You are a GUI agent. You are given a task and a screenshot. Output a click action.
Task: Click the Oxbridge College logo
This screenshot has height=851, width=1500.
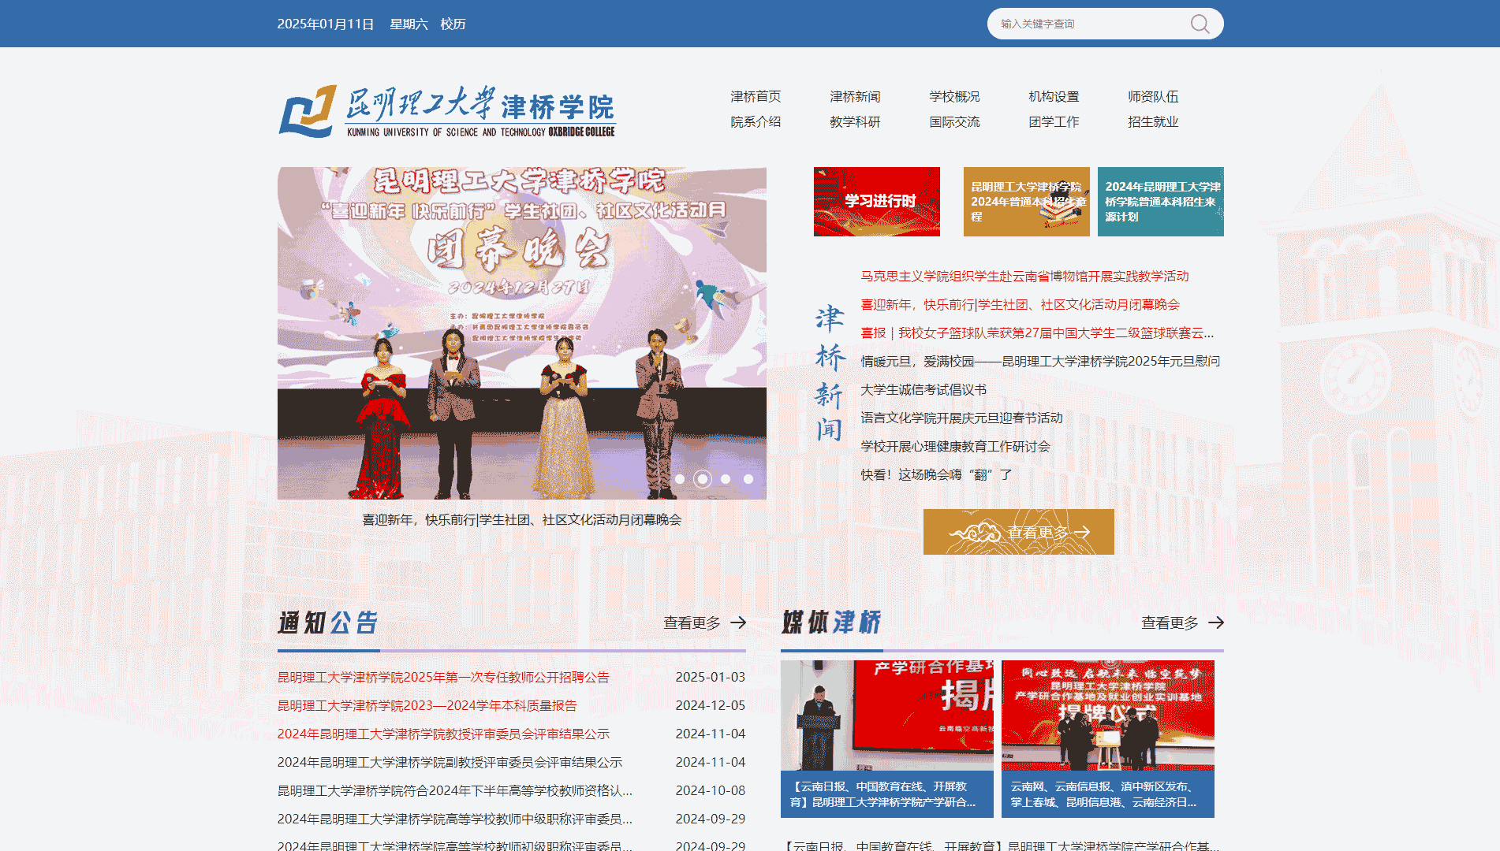[447, 112]
